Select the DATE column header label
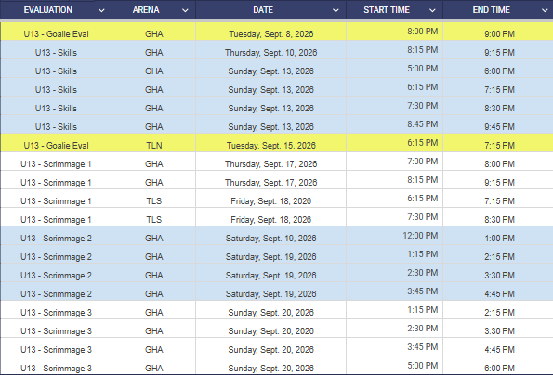This screenshot has height=375, width=553. point(263,10)
